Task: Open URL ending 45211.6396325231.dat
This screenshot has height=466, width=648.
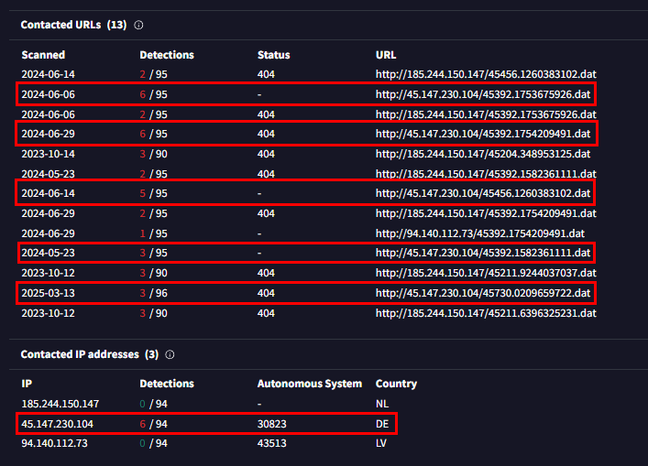Action: 486,313
